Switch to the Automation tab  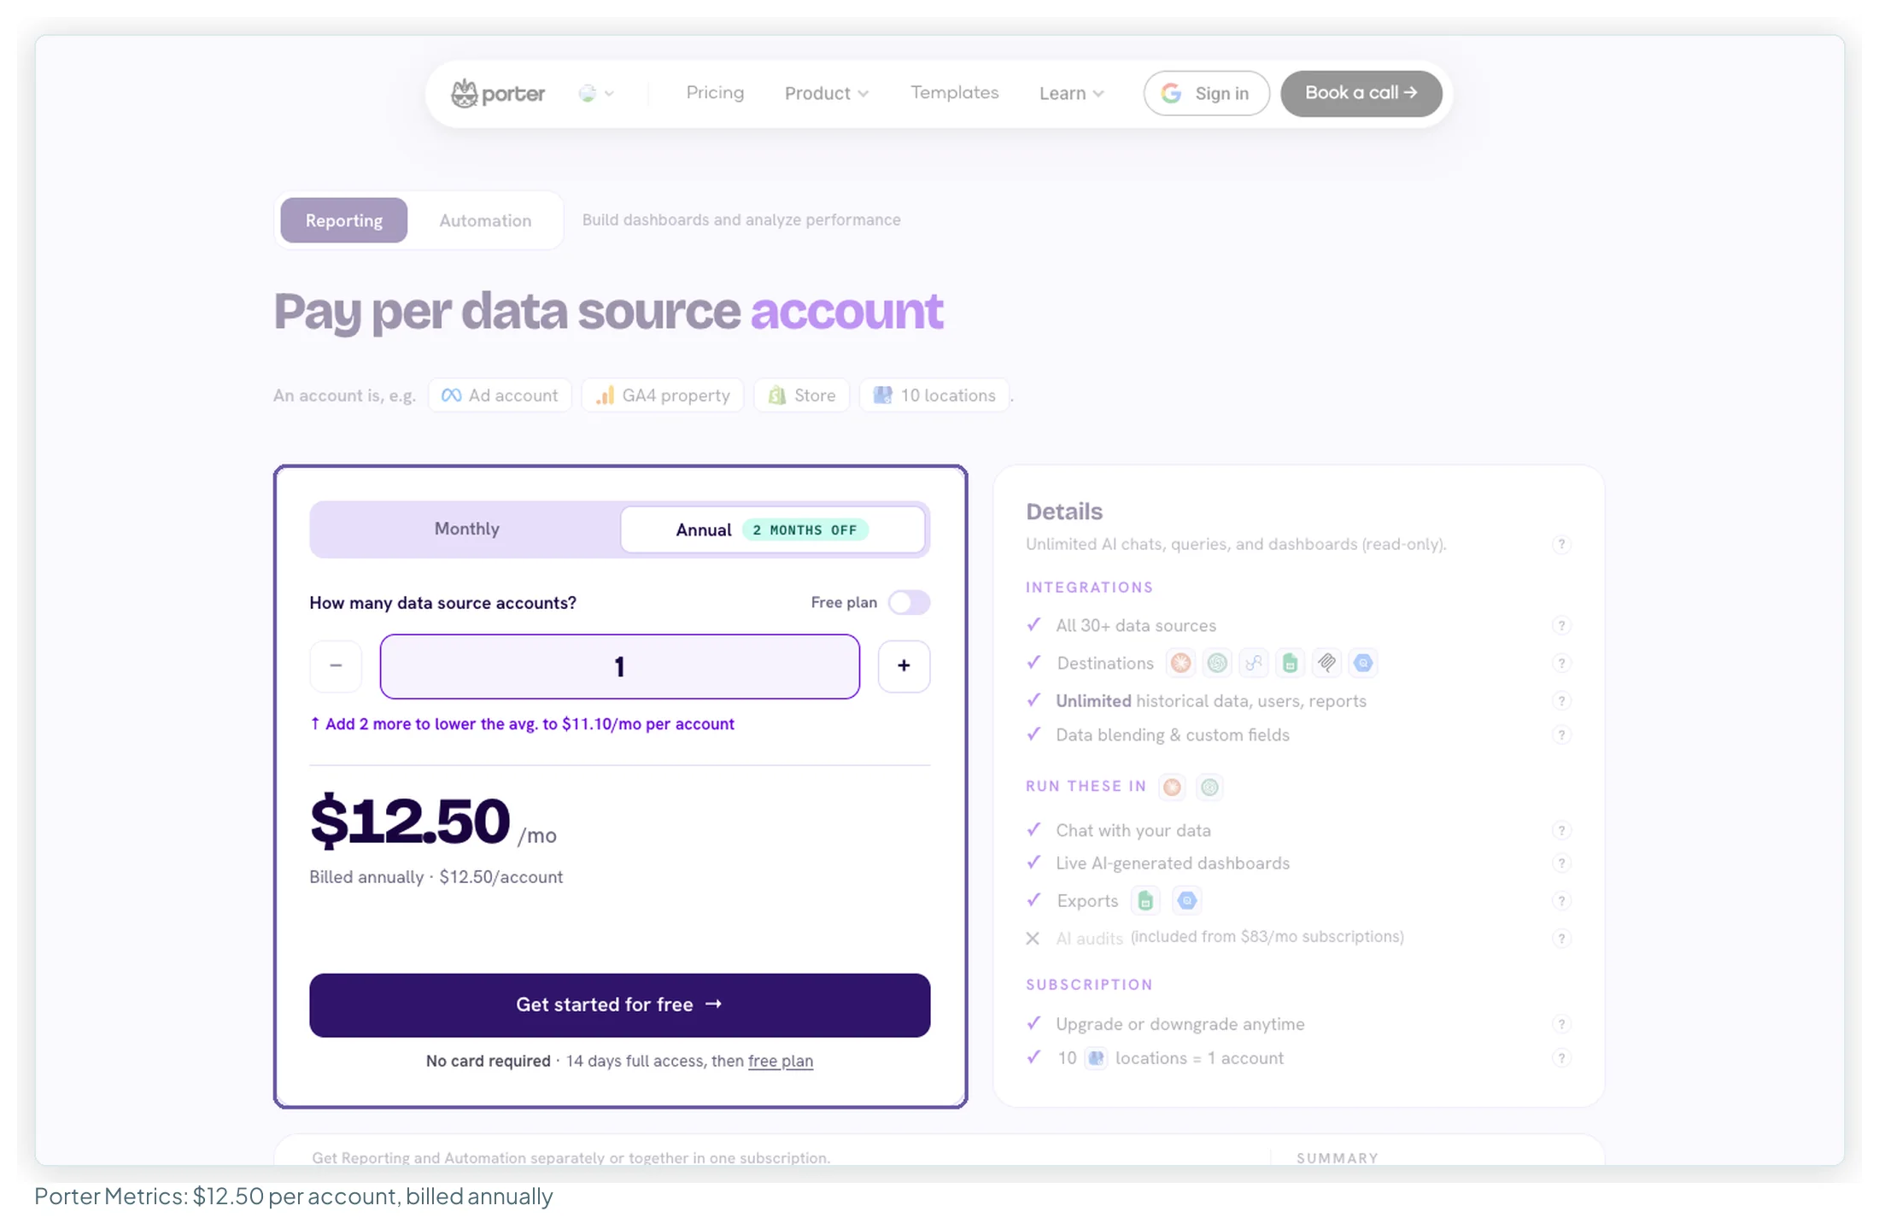click(485, 220)
